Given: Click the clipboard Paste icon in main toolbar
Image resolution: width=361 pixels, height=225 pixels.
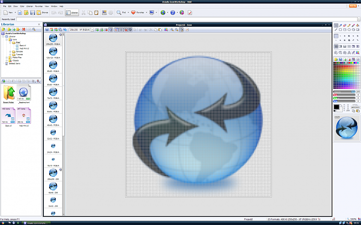Looking at the screenshot, I should (96, 12).
